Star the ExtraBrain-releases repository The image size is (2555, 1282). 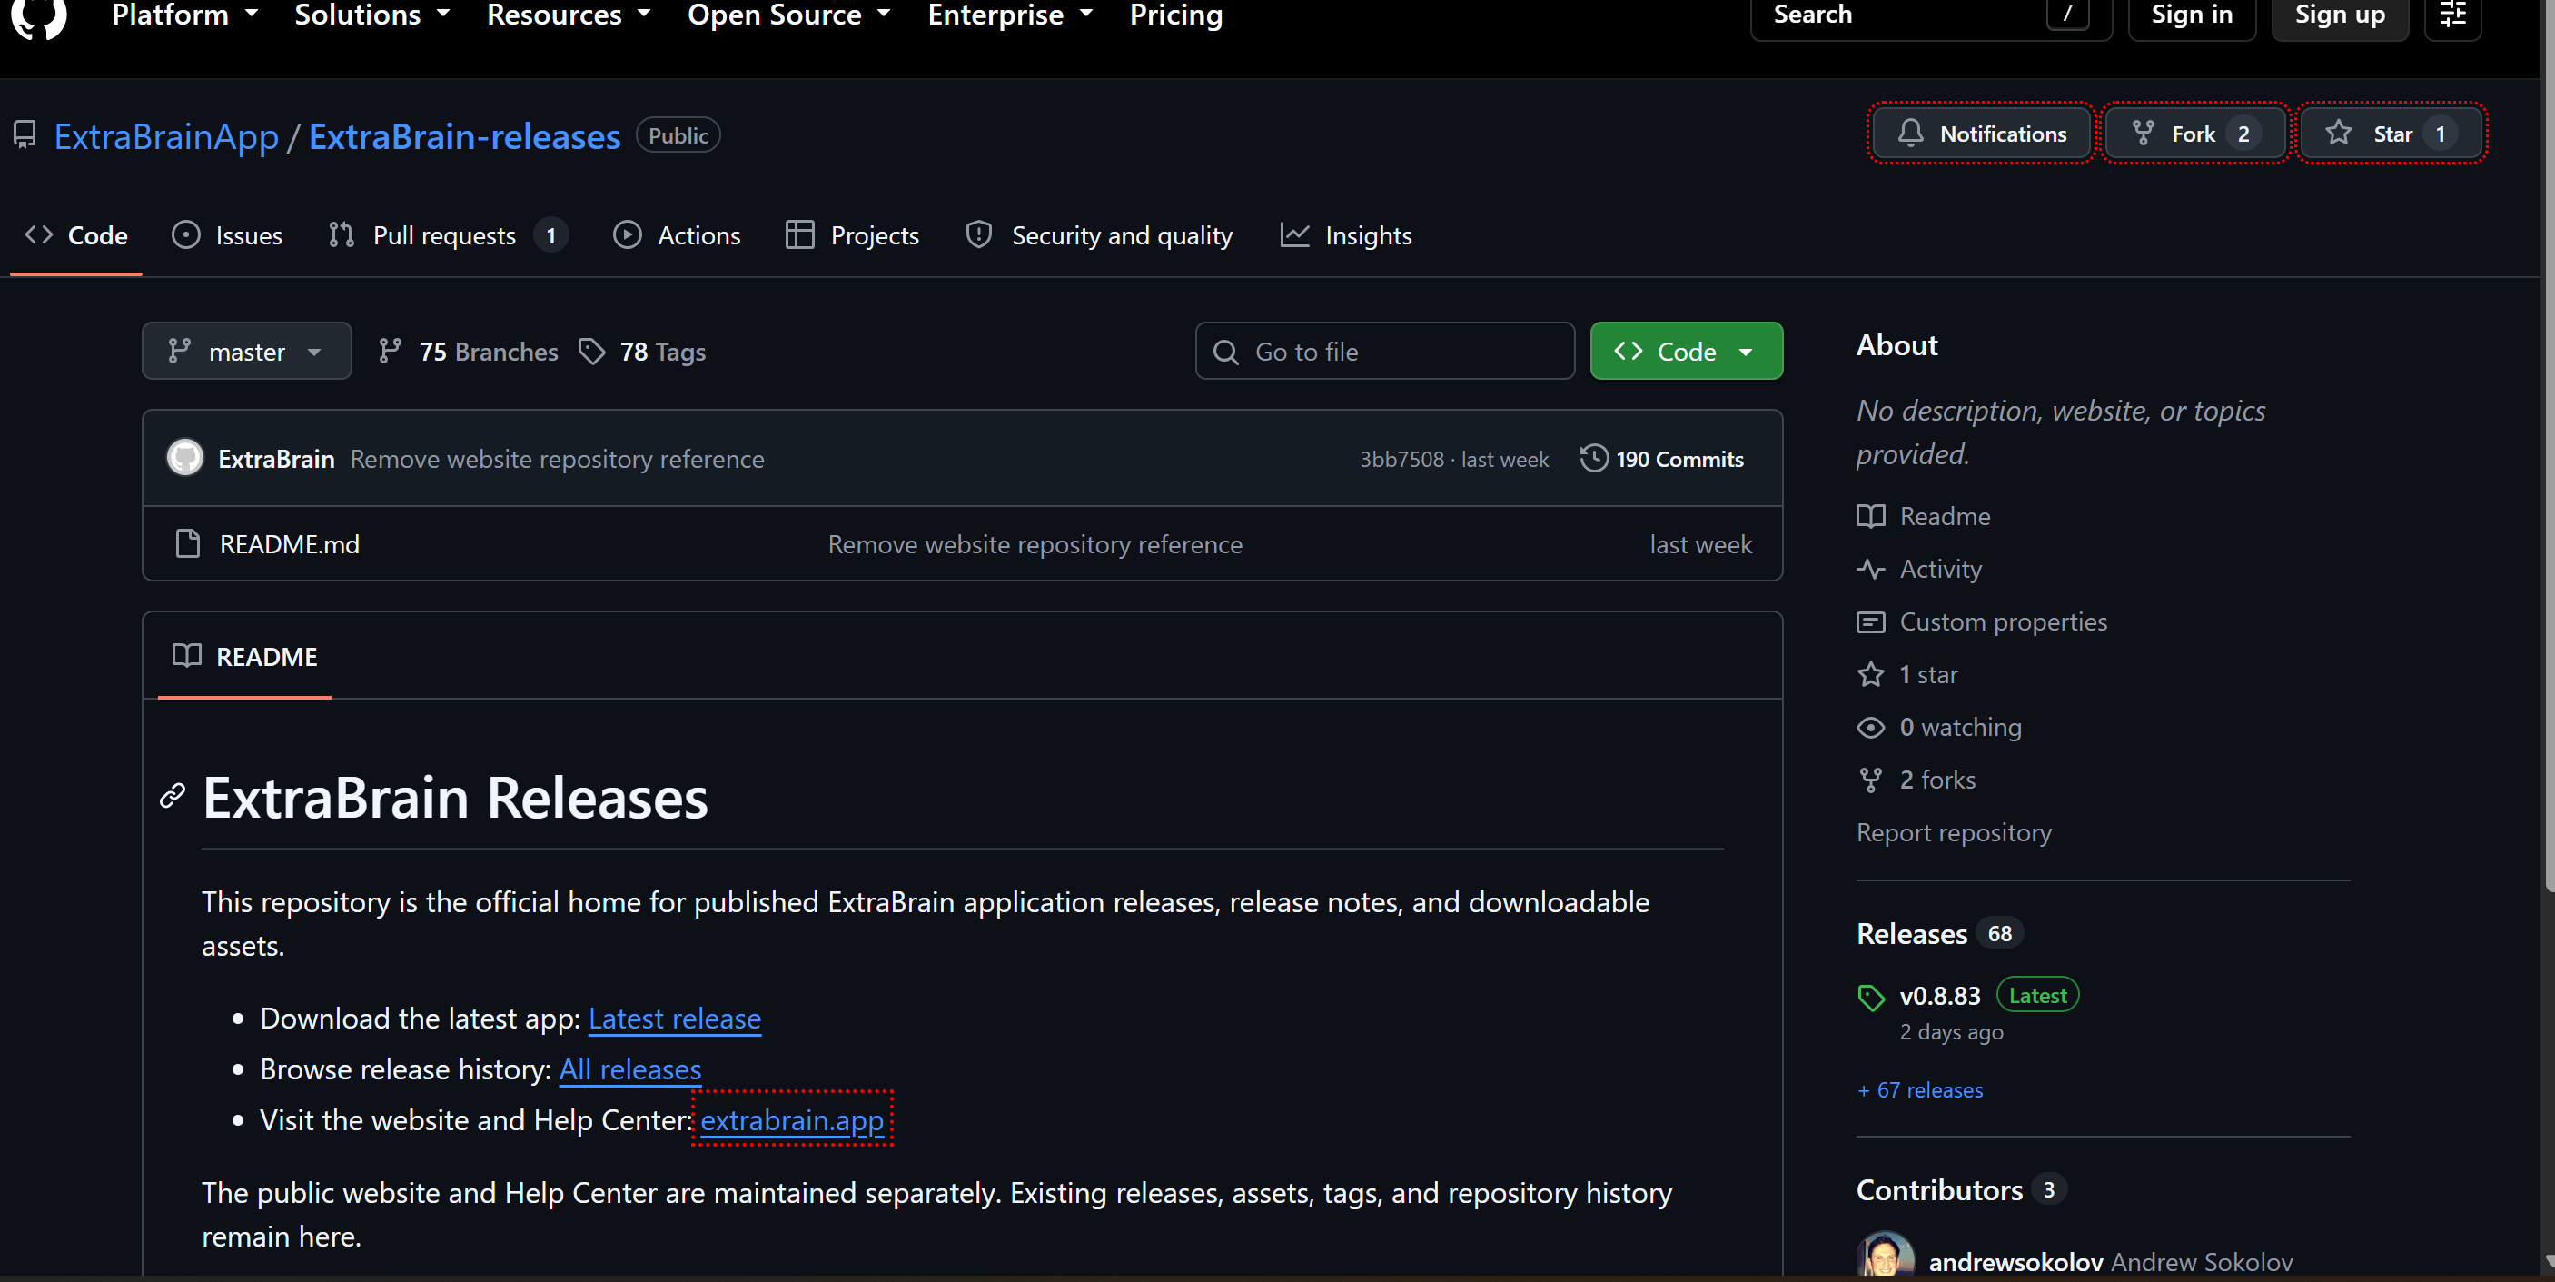point(2392,133)
